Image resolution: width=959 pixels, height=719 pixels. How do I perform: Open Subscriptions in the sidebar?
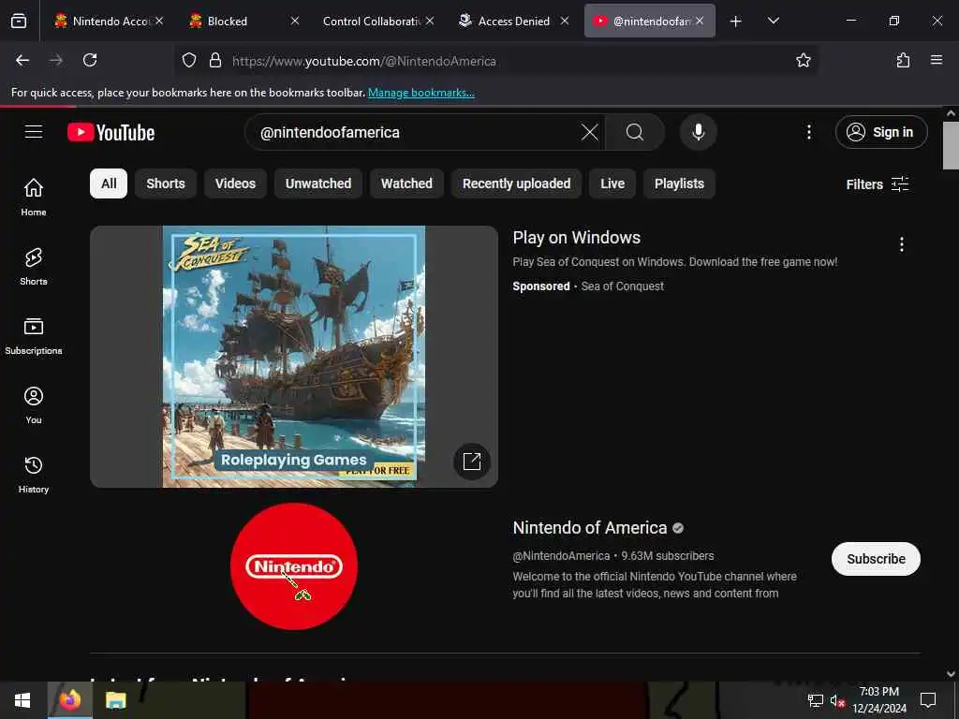coord(34,335)
